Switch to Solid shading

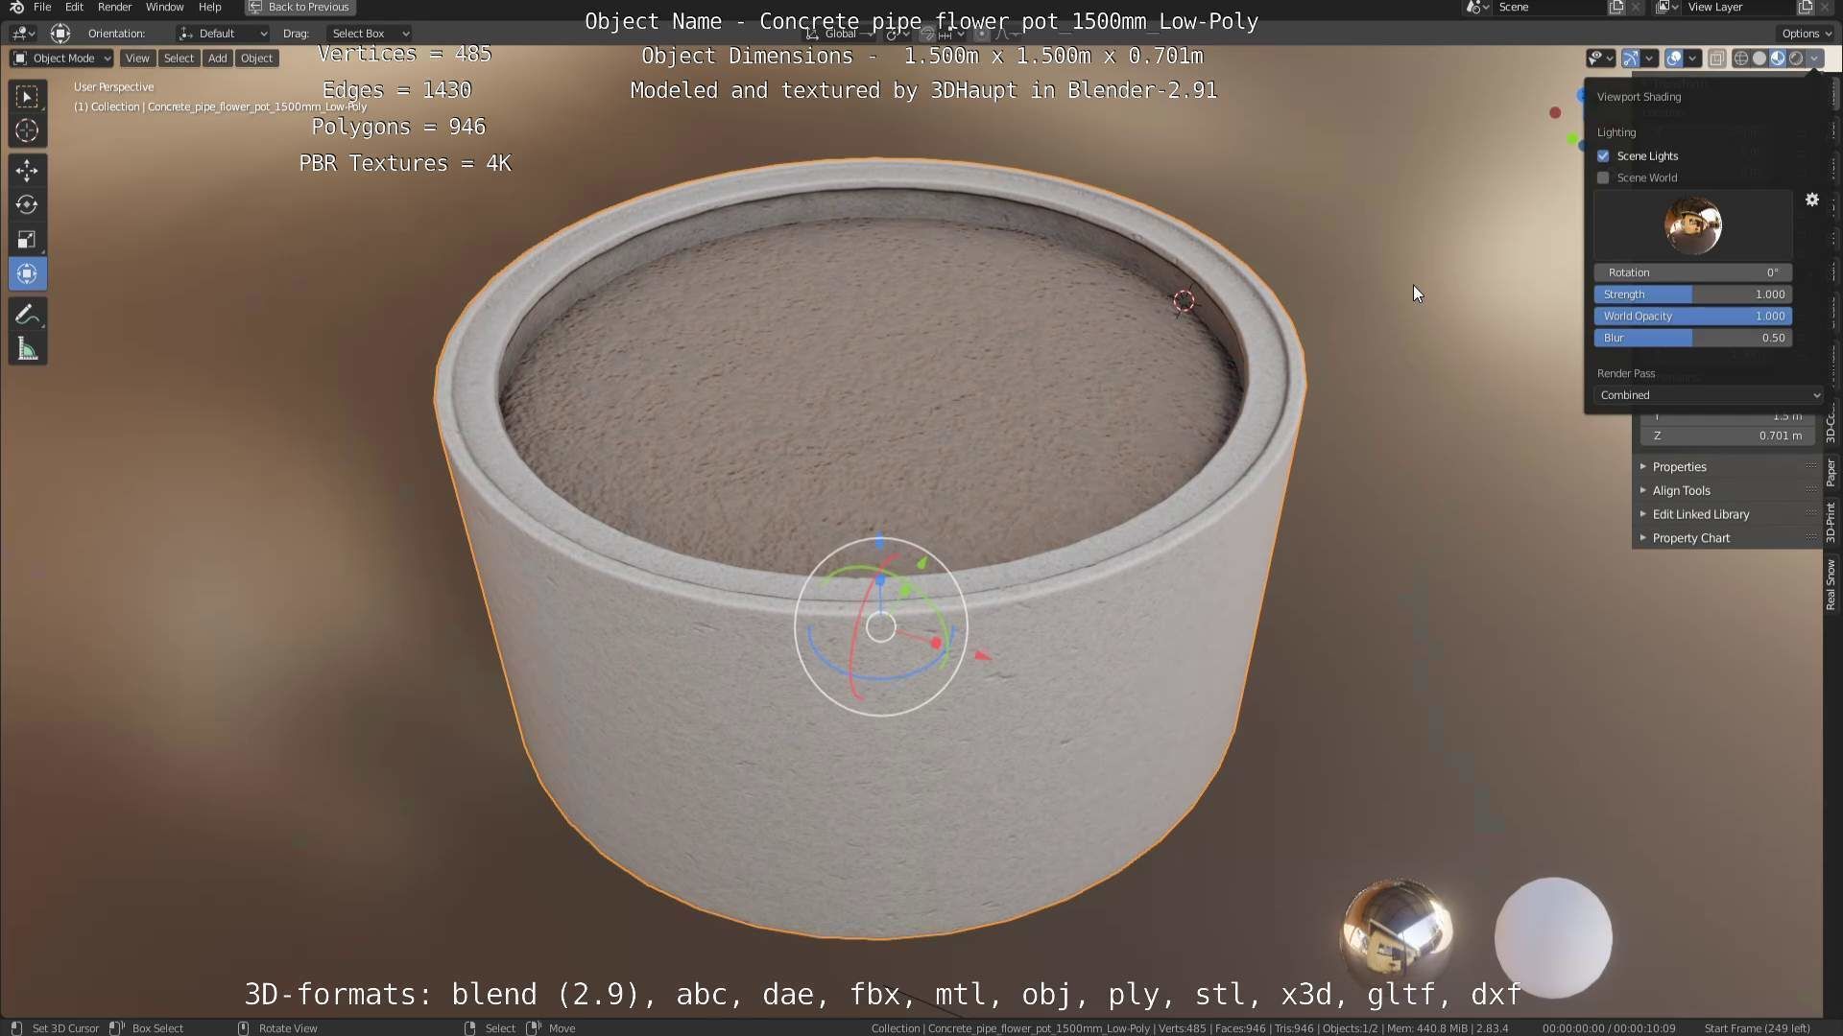1759,59
